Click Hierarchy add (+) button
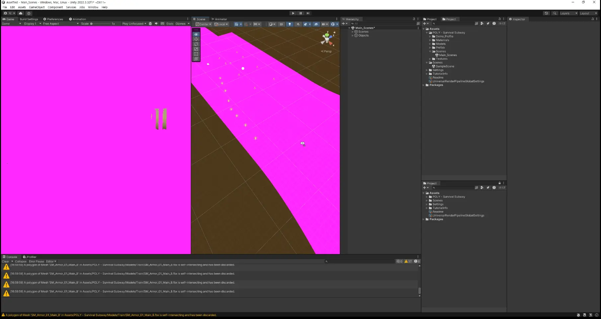The width and height of the screenshot is (601, 319). point(344,24)
